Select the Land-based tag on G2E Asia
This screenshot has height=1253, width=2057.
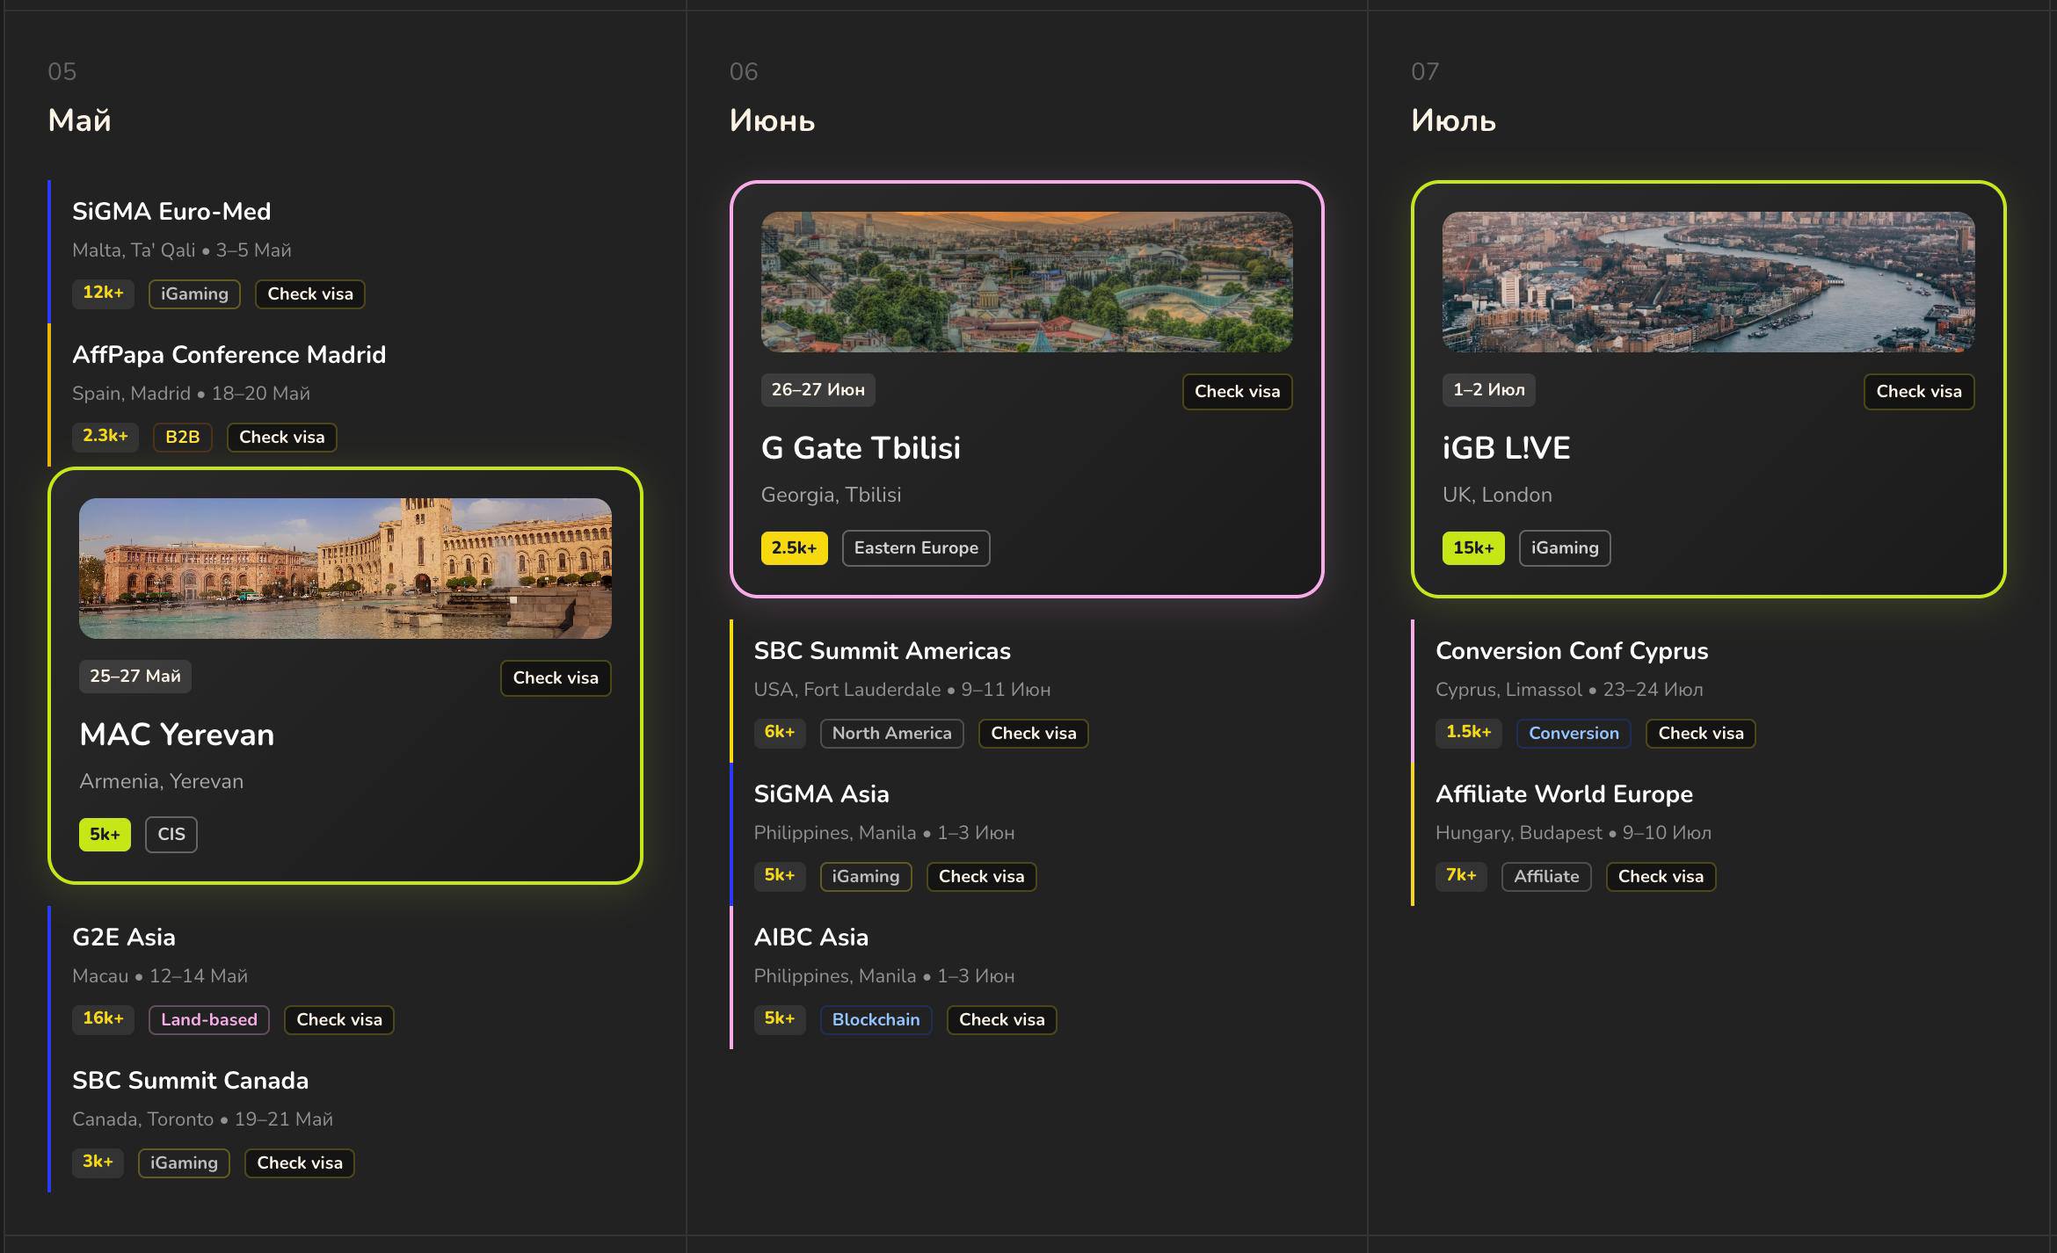[209, 1019]
